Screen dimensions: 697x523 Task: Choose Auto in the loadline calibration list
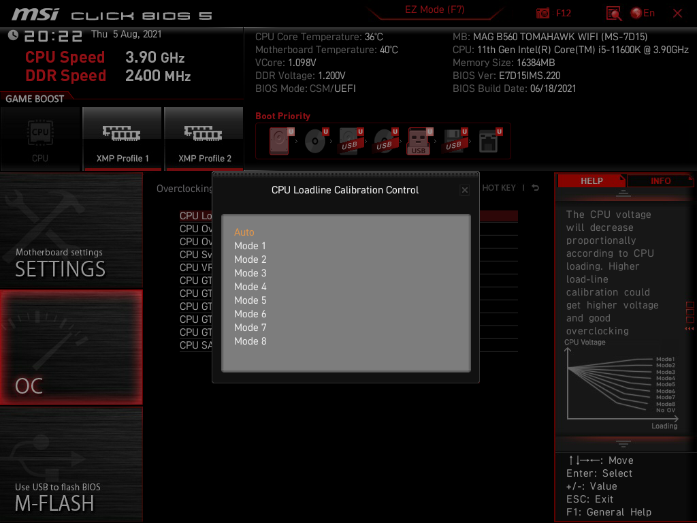[244, 232]
